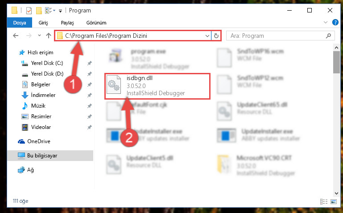Image resolution: width=343 pixels, height=213 pixels.
Task: Open recent locations dropdown arrow
Action: click(39, 35)
